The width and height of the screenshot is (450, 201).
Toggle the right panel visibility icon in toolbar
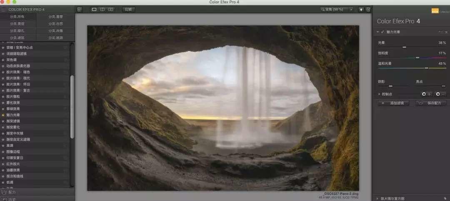click(368, 10)
